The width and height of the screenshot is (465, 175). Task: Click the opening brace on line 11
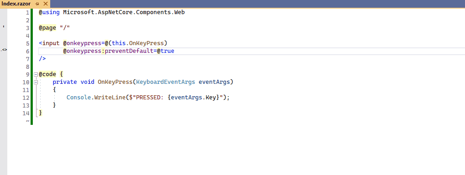tap(55, 89)
